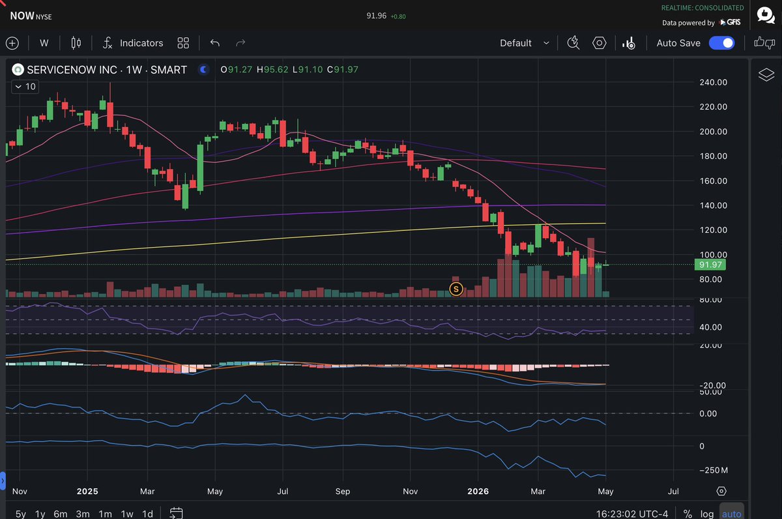Open the four-square layout grid menu

[x=183, y=43]
